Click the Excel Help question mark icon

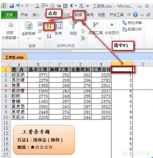click(135, 15)
